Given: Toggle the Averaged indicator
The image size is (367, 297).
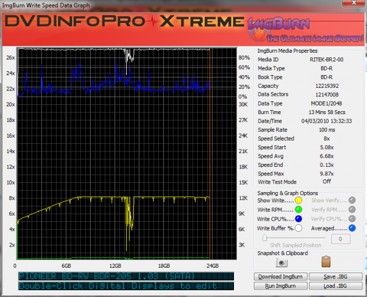Looking at the screenshot, I should point(352,228).
